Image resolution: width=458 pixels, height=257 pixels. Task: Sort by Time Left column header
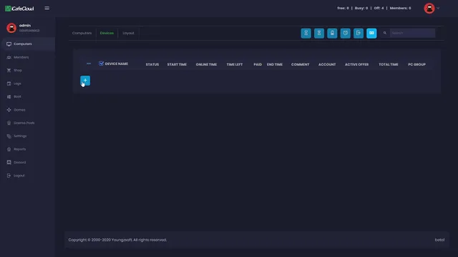pos(235,64)
